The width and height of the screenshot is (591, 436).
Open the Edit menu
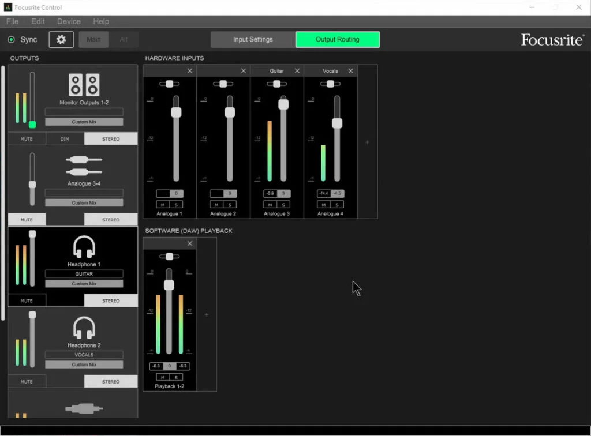coord(38,21)
